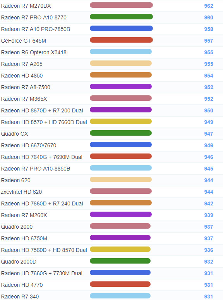Screen dimensions: 223x300
Task: Select Radeon HD 7560D + HD 8570 Dual
Action: 44,250
